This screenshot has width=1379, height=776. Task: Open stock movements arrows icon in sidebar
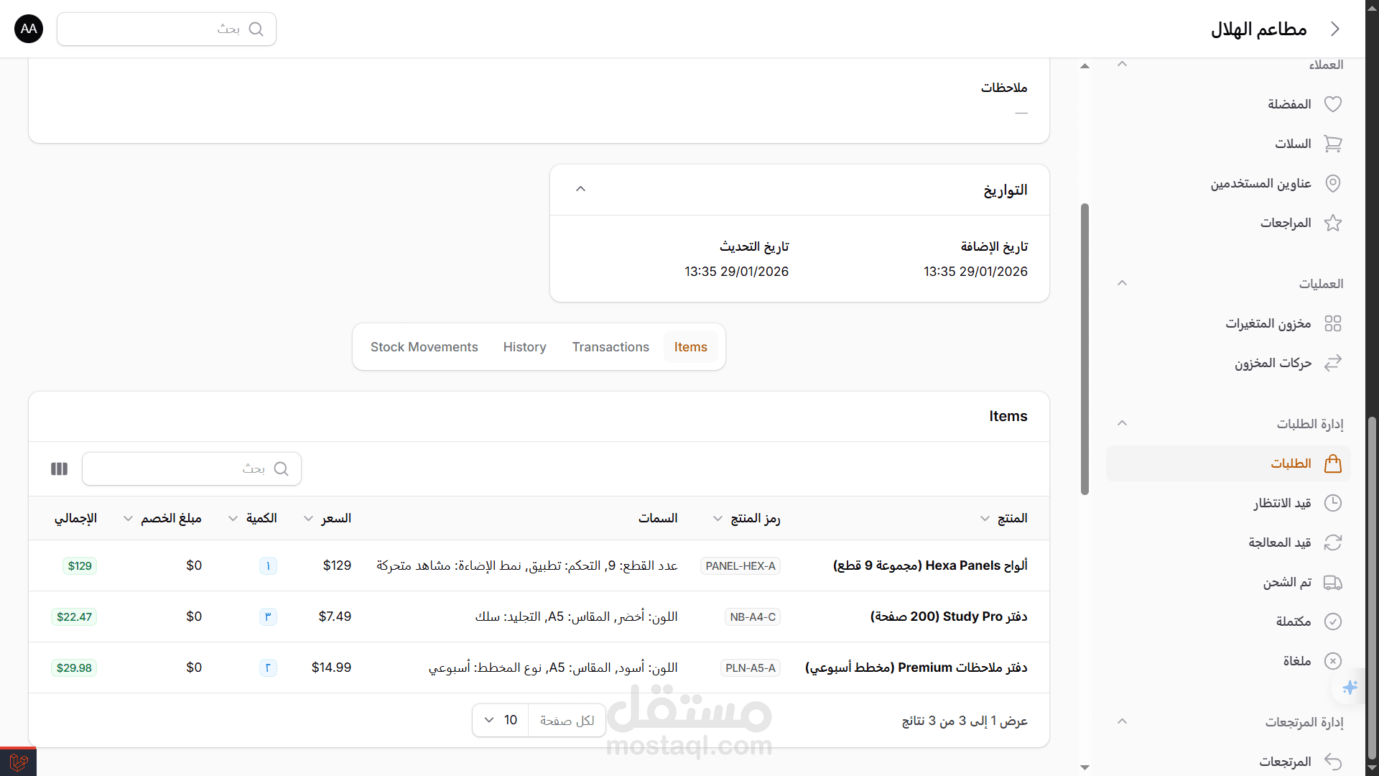tap(1332, 363)
